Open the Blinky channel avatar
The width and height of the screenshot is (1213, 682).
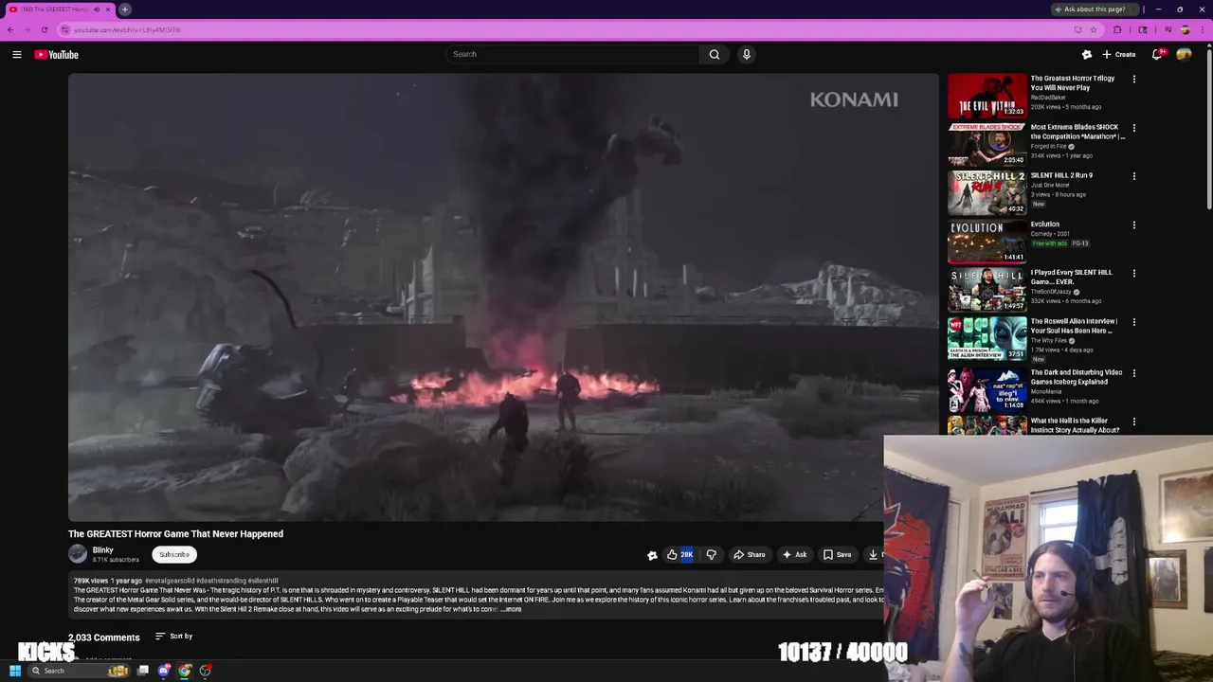tap(78, 555)
